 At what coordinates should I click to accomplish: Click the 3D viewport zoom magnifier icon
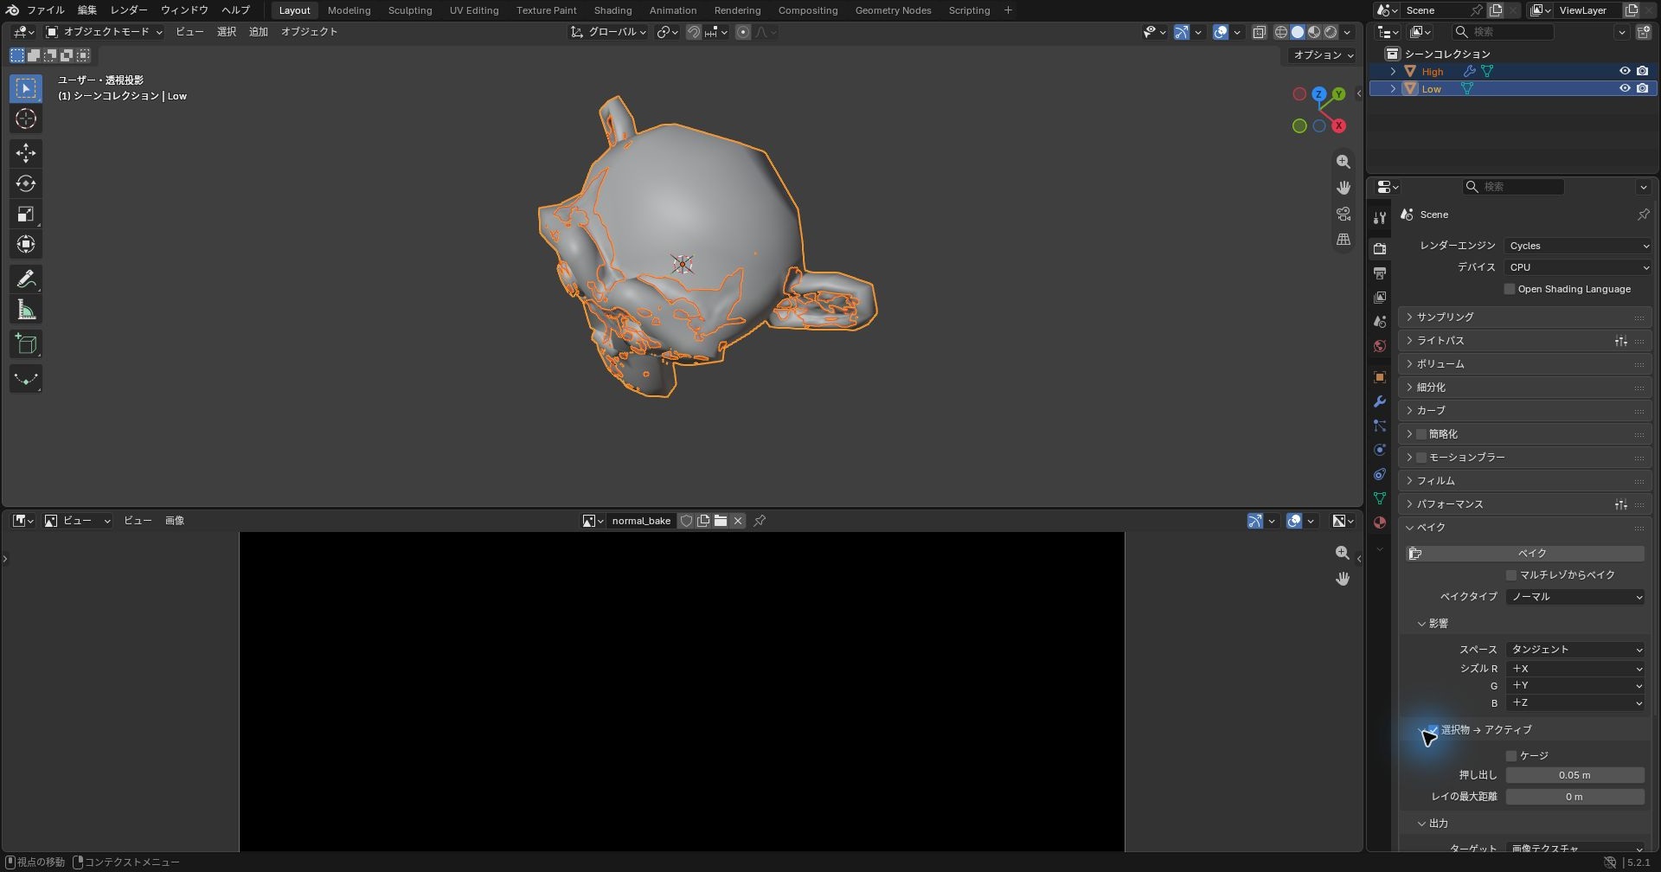[1343, 162]
